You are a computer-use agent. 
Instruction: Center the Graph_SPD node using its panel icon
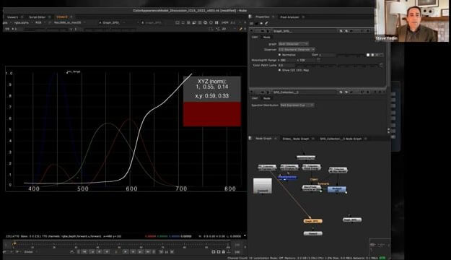[341, 31]
